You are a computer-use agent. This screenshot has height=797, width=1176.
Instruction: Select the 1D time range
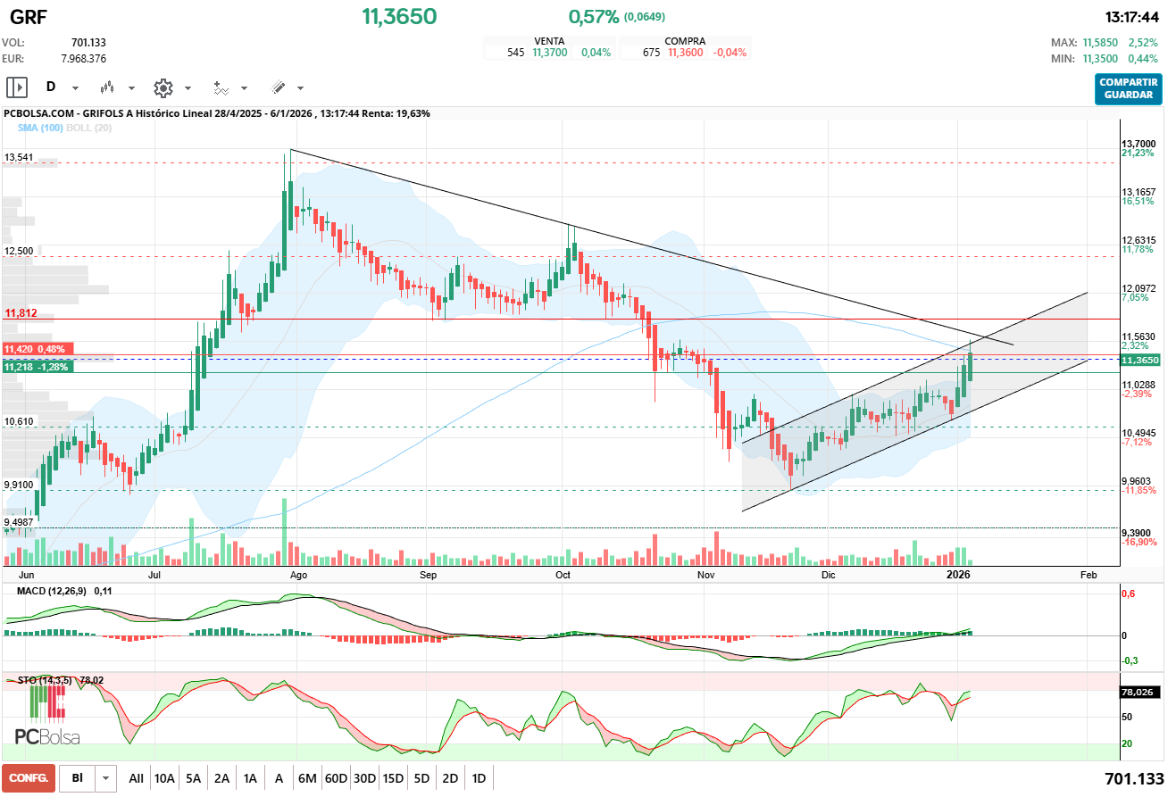479,778
